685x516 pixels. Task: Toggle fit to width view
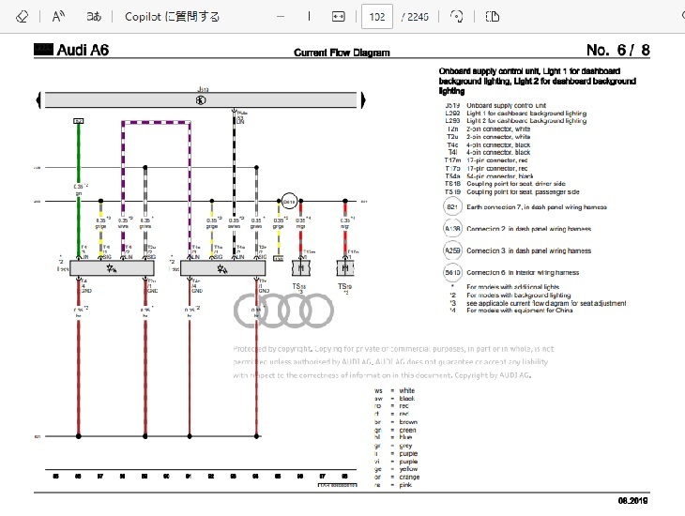[338, 17]
